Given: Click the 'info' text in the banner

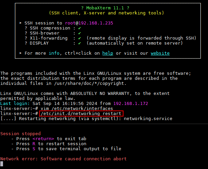Looking at the screenshot, I should 54,53.
